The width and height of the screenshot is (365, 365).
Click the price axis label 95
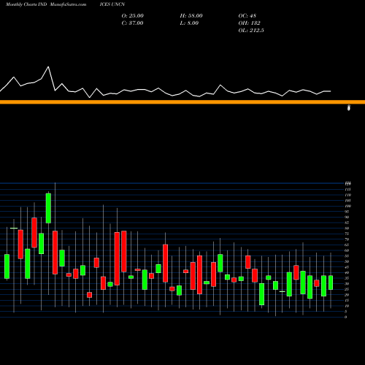pos(347,212)
